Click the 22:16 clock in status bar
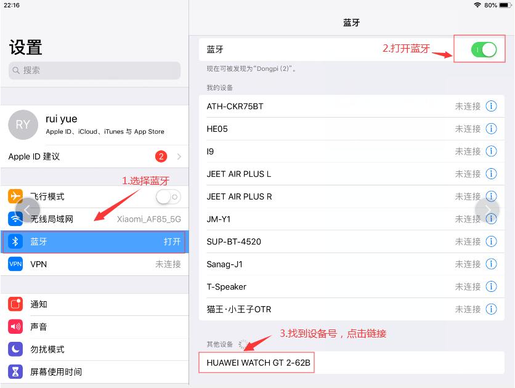Screen dimensions: 515x388 coord(12,5)
